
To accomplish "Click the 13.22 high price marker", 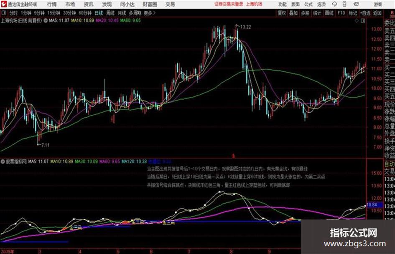I will point(246,27).
